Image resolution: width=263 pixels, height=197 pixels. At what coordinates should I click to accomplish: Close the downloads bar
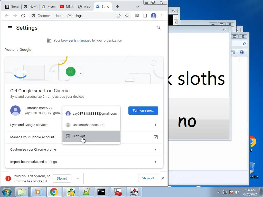[163, 178]
